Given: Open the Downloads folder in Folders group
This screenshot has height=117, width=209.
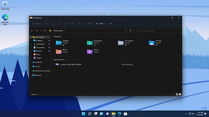Looking at the screenshot, I should (94, 43).
